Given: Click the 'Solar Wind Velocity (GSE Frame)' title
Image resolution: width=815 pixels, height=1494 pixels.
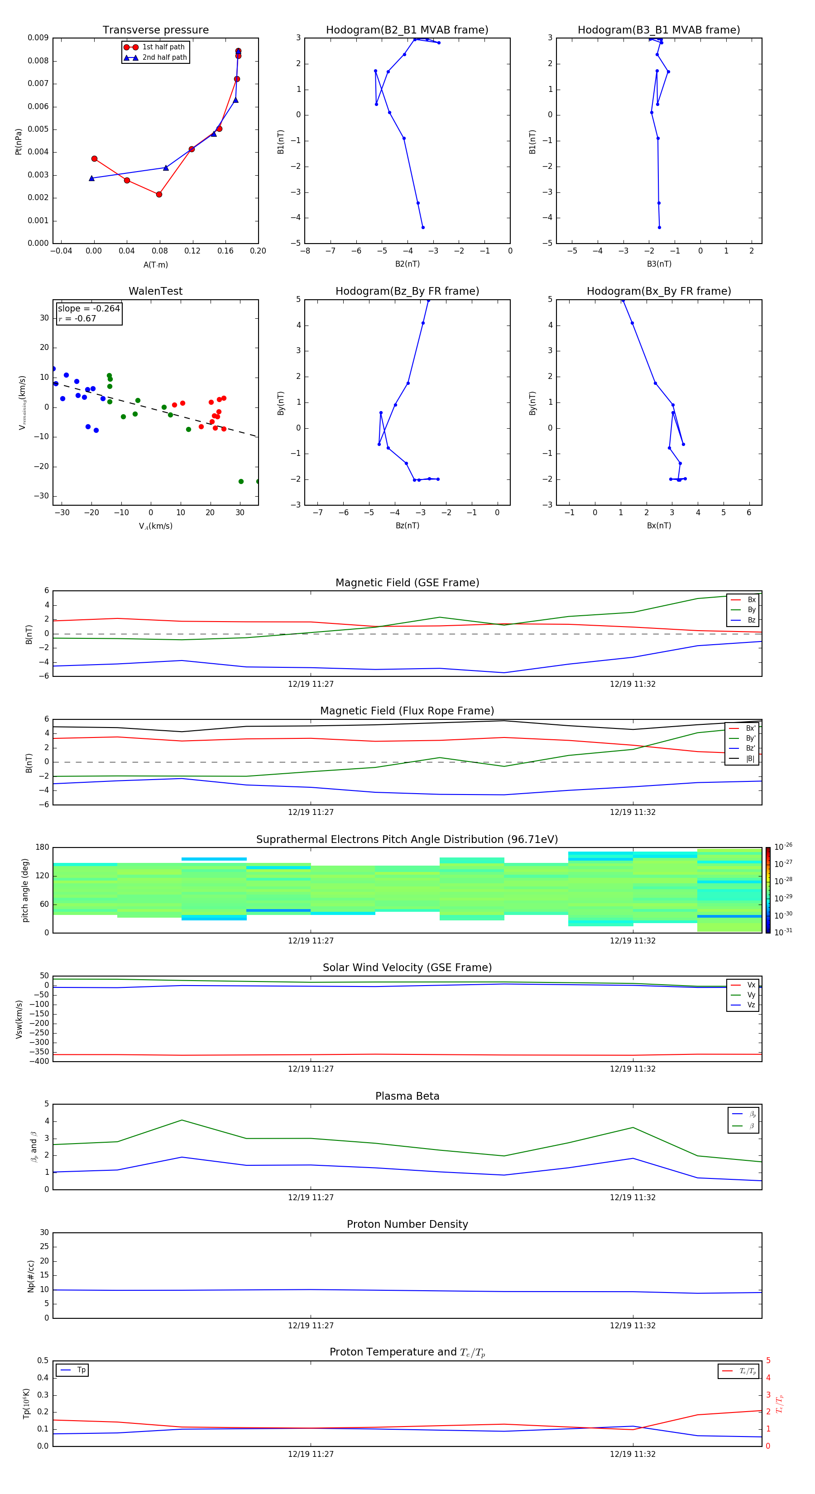Looking at the screenshot, I should 407,967.
